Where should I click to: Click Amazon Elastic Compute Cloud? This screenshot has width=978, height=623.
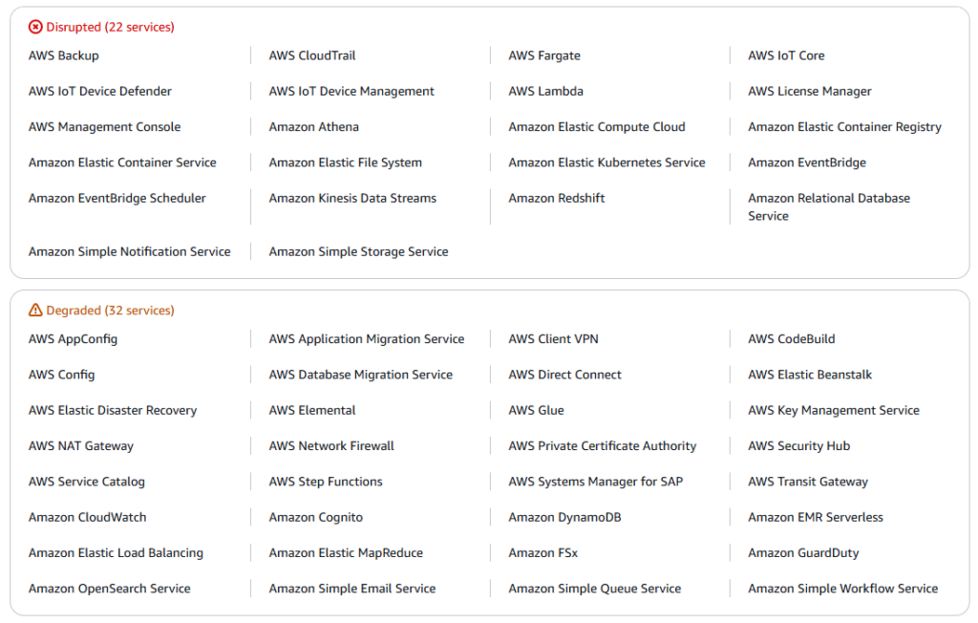tap(596, 127)
